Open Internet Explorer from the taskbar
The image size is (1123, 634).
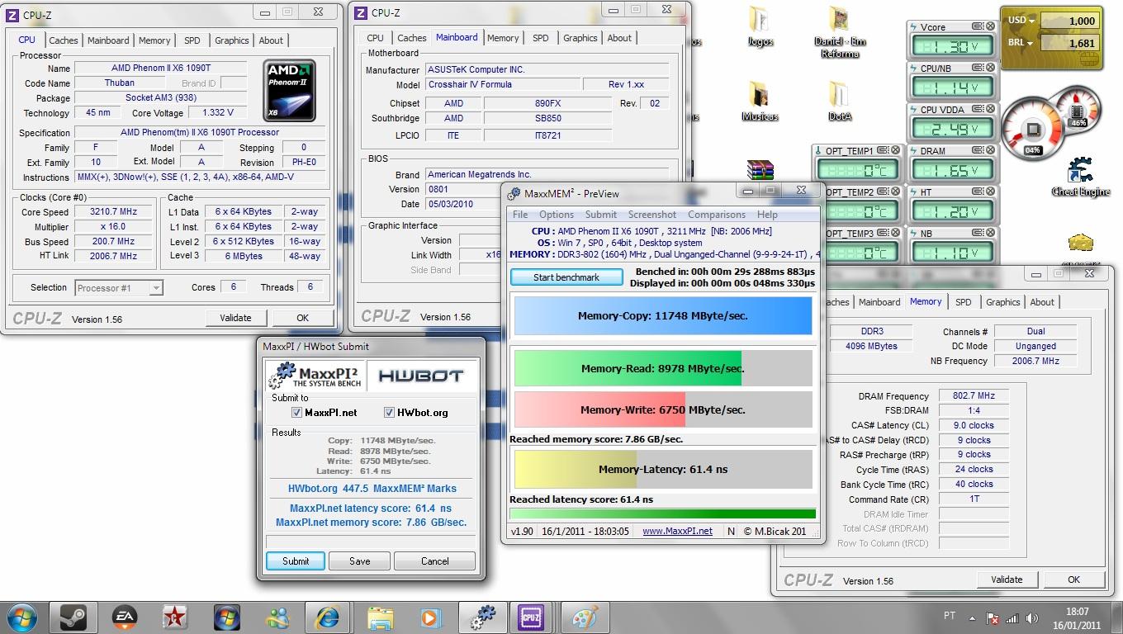[328, 617]
